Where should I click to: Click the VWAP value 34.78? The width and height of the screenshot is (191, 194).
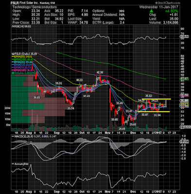click(x=84, y=23)
